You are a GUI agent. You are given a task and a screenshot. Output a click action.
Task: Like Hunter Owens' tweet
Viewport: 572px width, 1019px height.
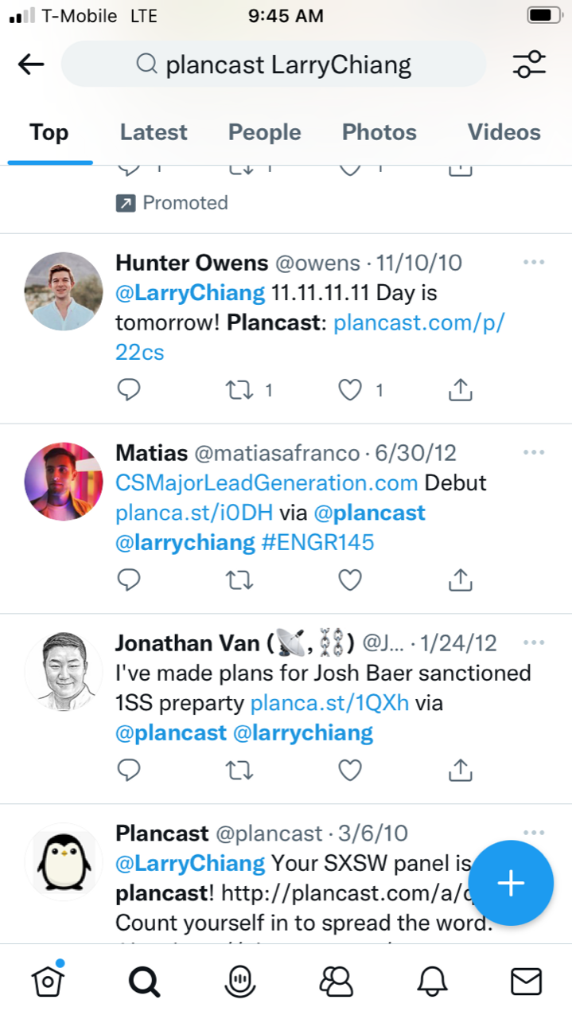coord(350,390)
